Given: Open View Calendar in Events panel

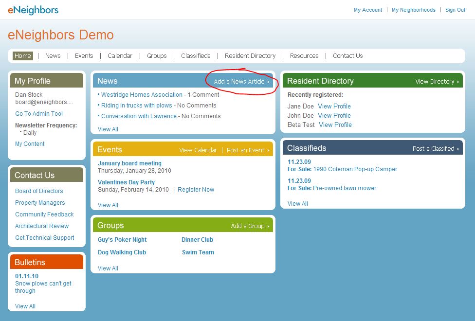Looking at the screenshot, I should tap(198, 150).
